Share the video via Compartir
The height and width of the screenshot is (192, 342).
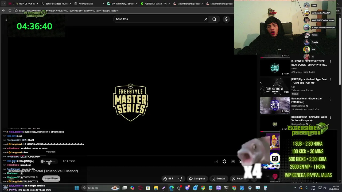pos(197,178)
